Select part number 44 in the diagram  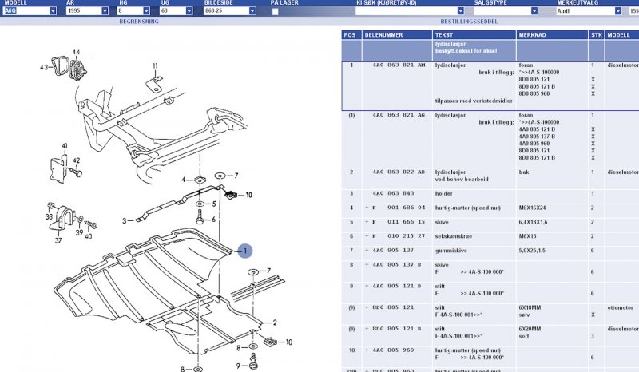point(76,52)
